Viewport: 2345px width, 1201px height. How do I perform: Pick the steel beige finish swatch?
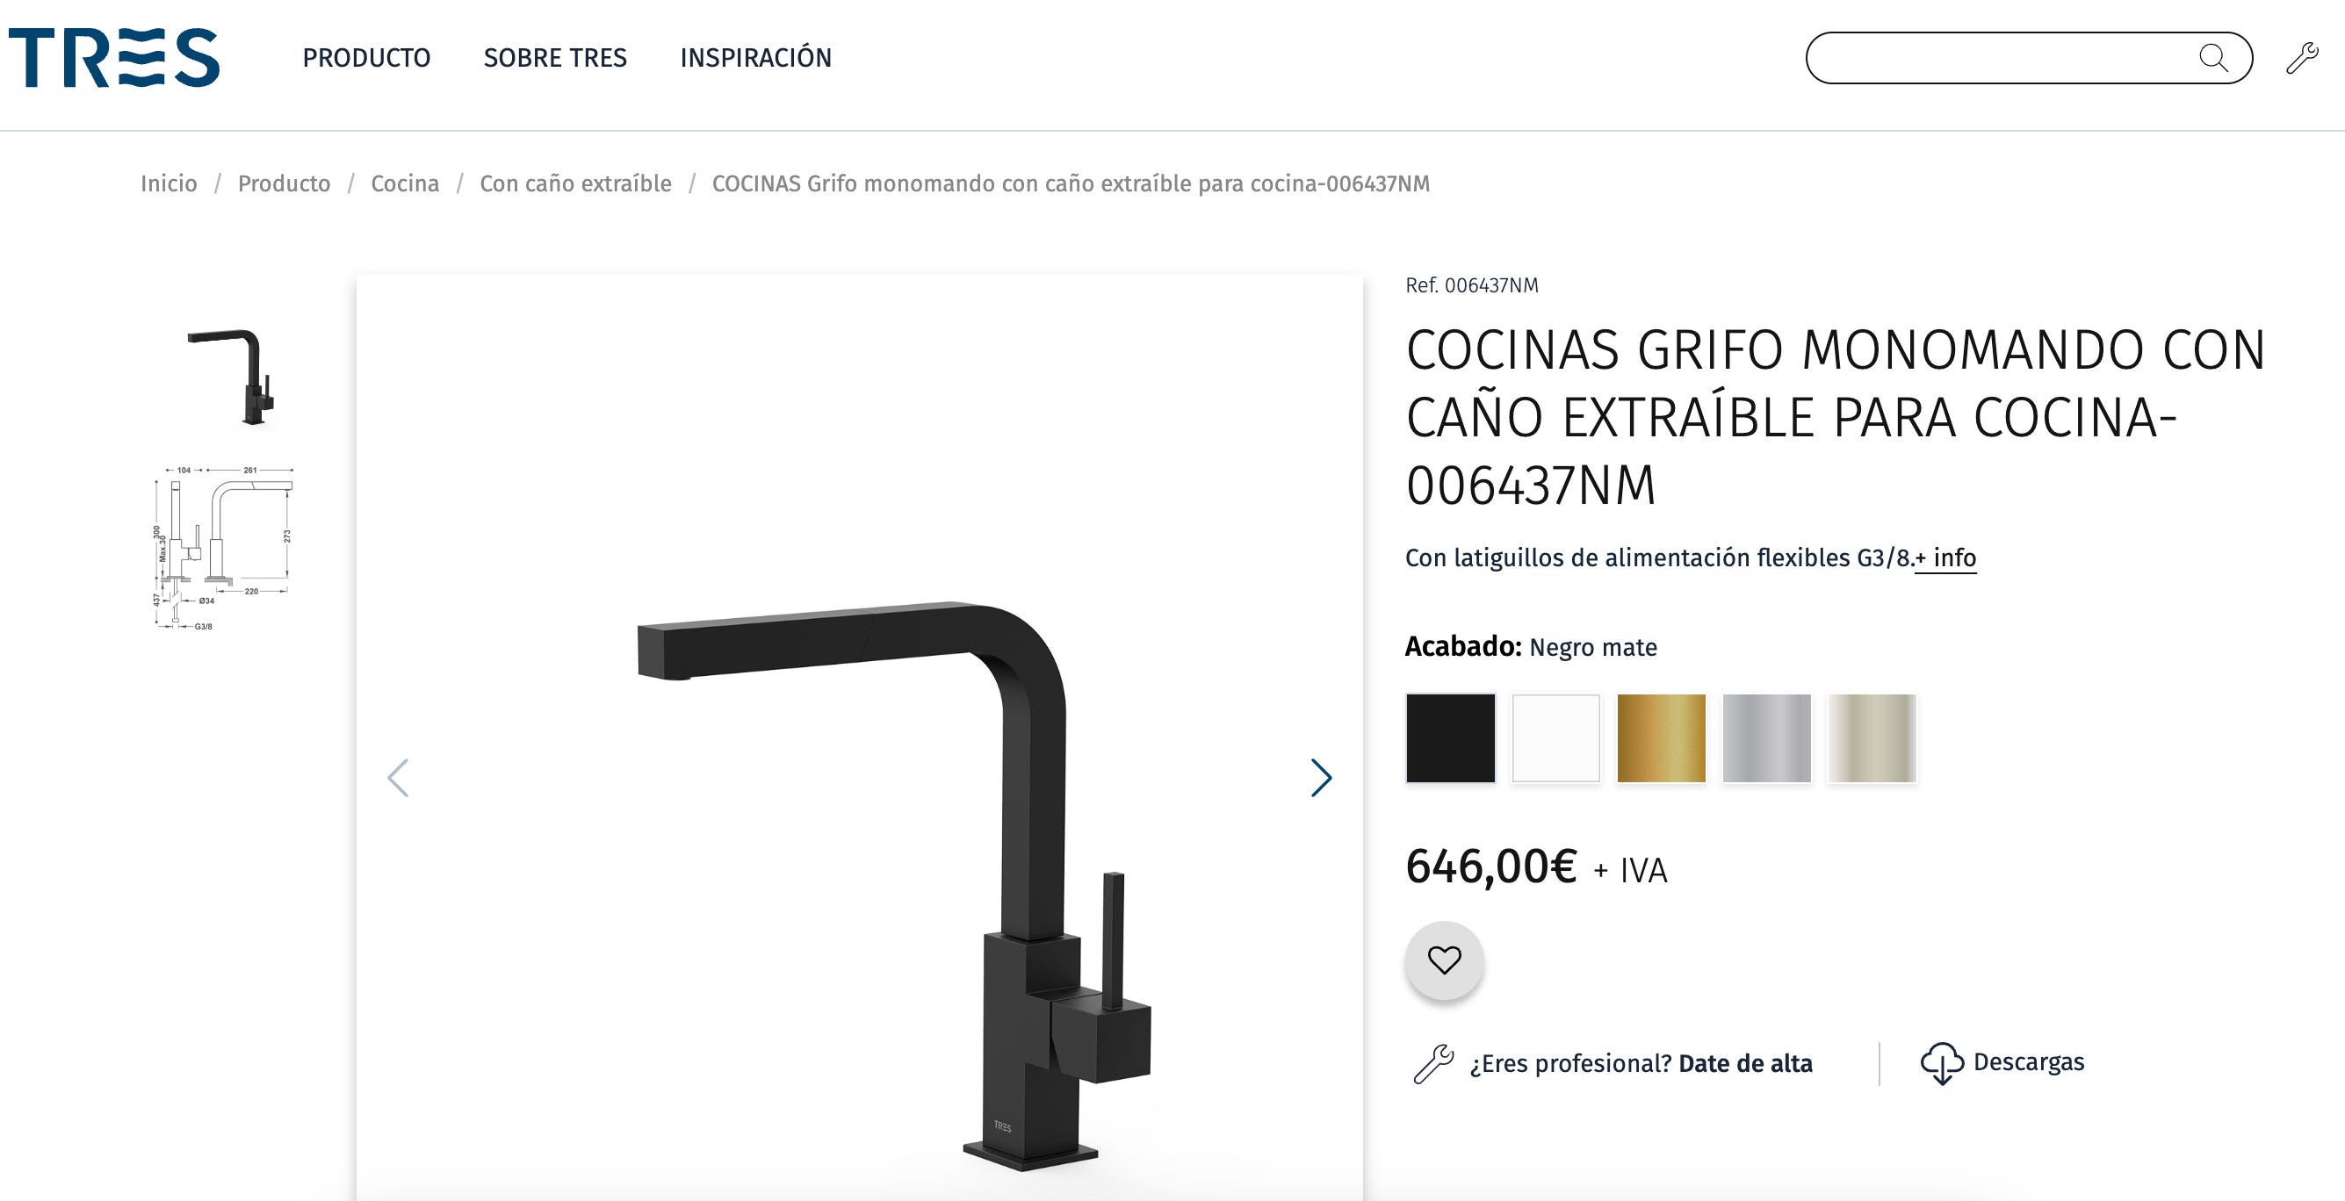[1872, 737]
